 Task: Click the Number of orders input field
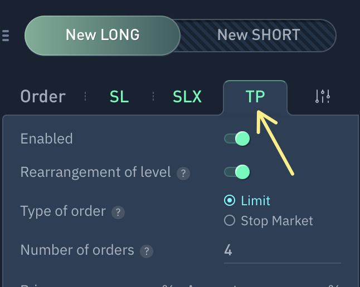click(281, 250)
